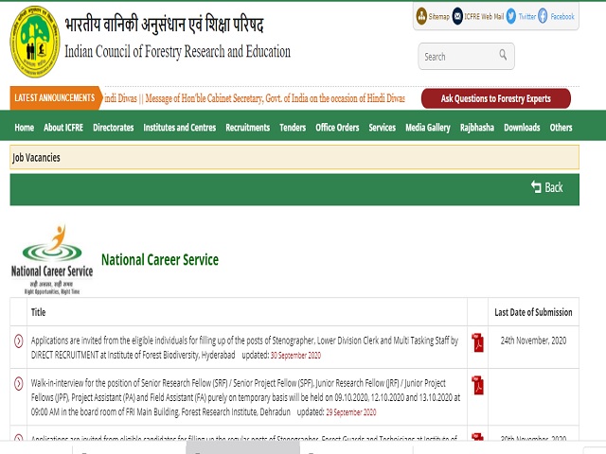Click arrow bullet beside Stenographer notice

pyautogui.click(x=19, y=340)
